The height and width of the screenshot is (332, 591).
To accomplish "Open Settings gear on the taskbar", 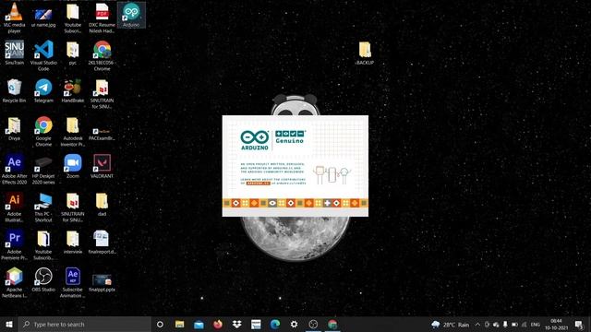I will click(x=294, y=324).
